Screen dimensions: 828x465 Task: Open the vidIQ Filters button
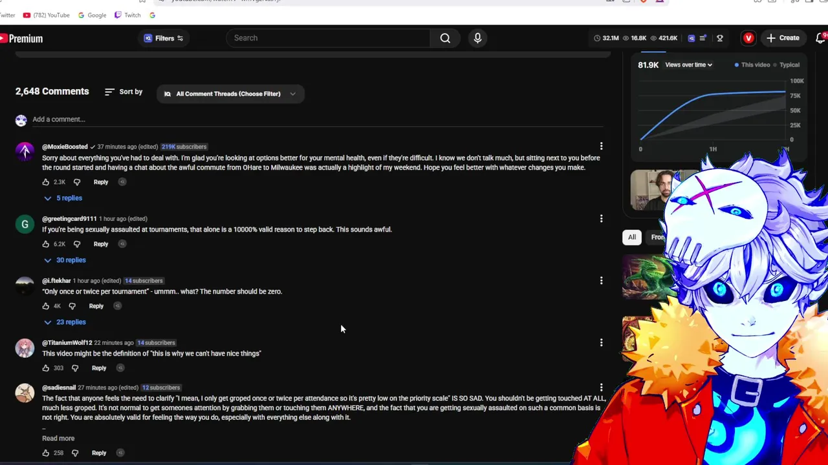pos(164,38)
